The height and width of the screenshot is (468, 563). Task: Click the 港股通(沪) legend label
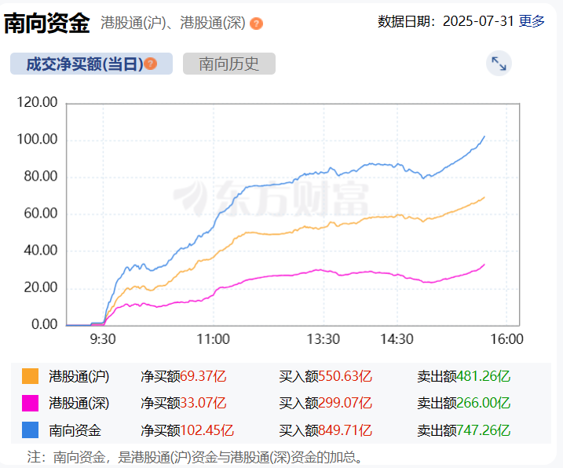pos(79,376)
